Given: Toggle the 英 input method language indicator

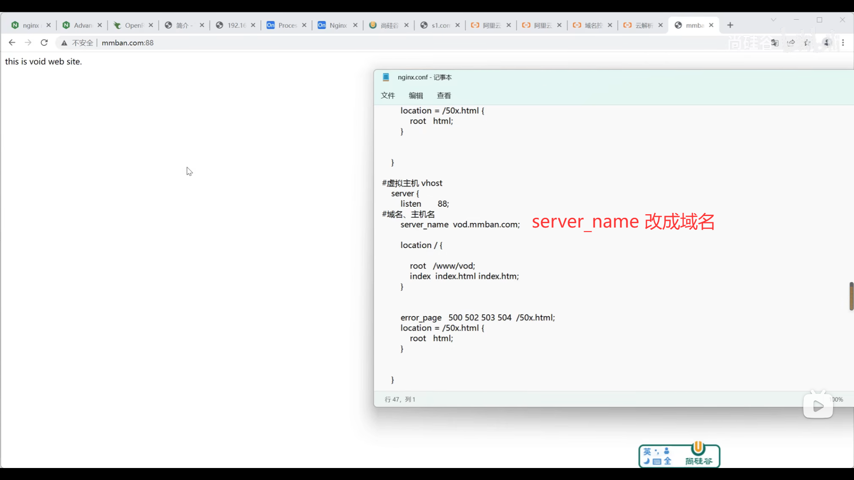Looking at the screenshot, I should [x=647, y=452].
